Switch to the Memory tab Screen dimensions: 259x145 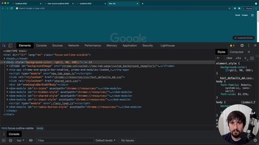point(112,46)
